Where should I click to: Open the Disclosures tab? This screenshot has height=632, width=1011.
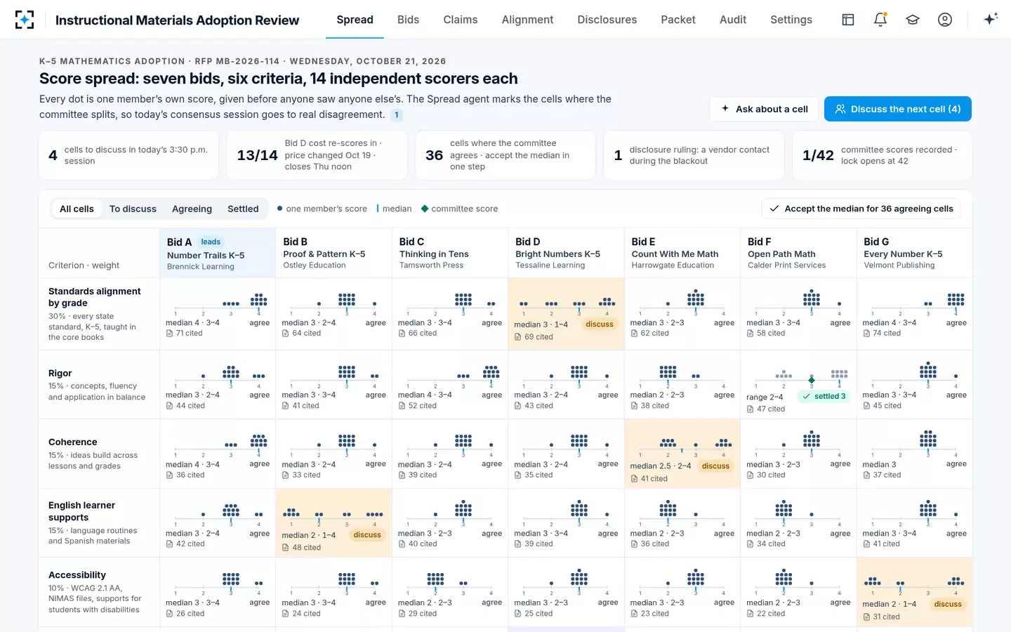pos(607,20)
